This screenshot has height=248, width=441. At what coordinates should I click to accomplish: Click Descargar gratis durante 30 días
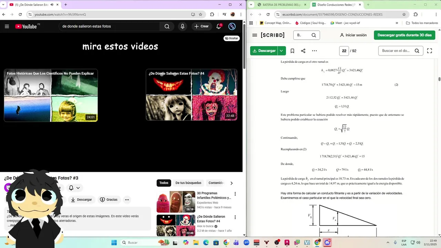click(x=404, y=35)
